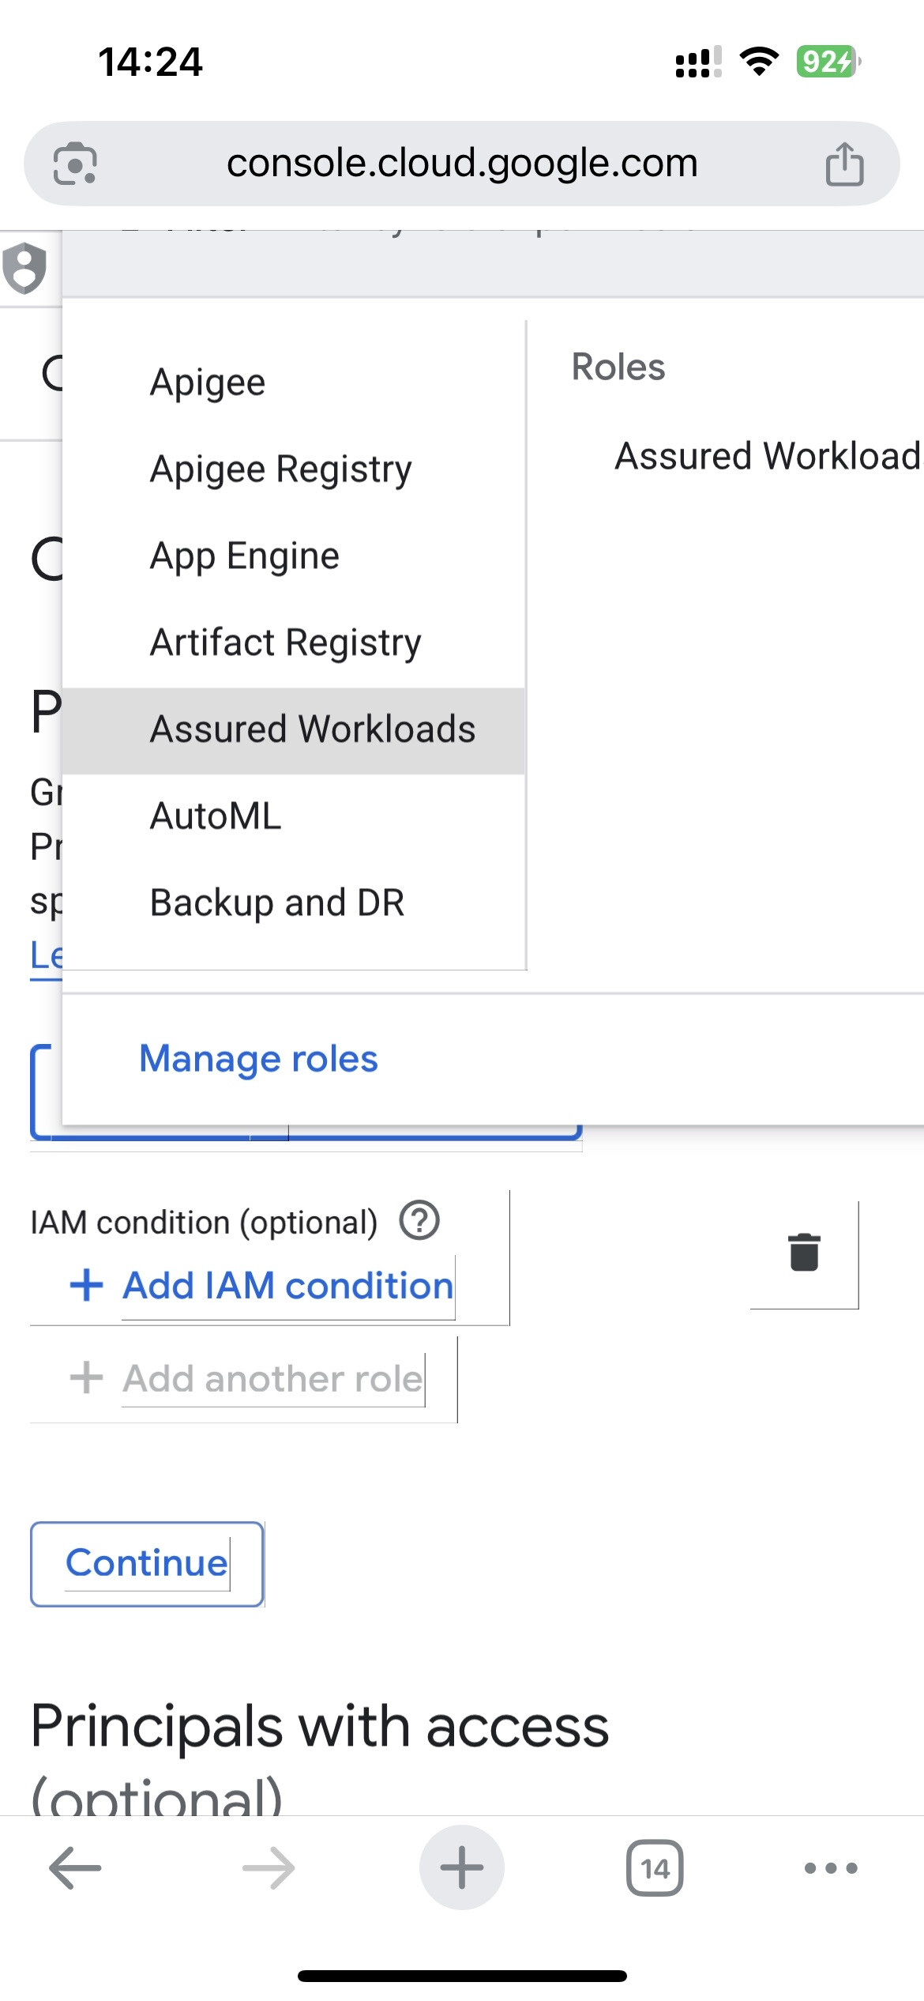Click the IAM shield icon
This screenshot has width=924, height=2001.
point(25,268)
